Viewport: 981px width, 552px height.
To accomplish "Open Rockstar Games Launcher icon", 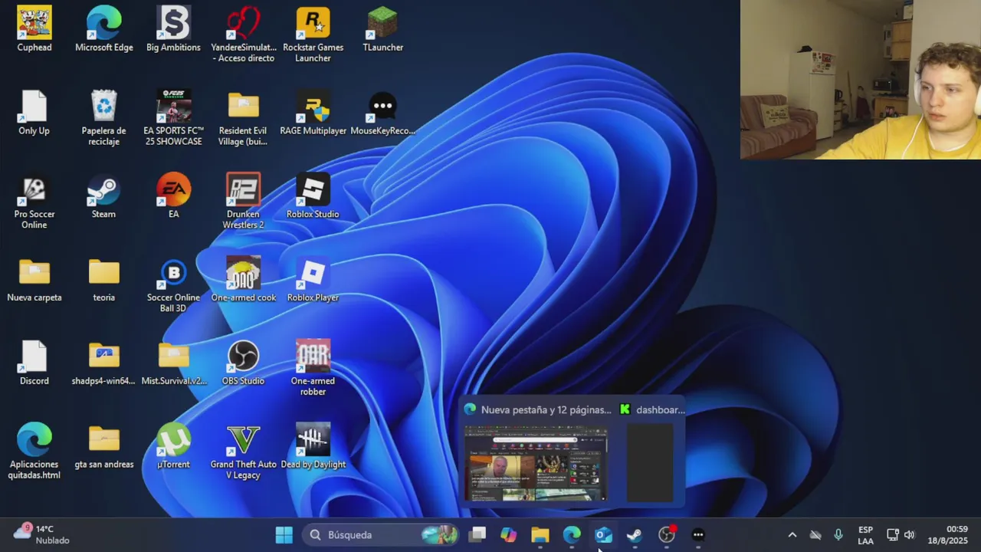I will [x=313, y=34].
